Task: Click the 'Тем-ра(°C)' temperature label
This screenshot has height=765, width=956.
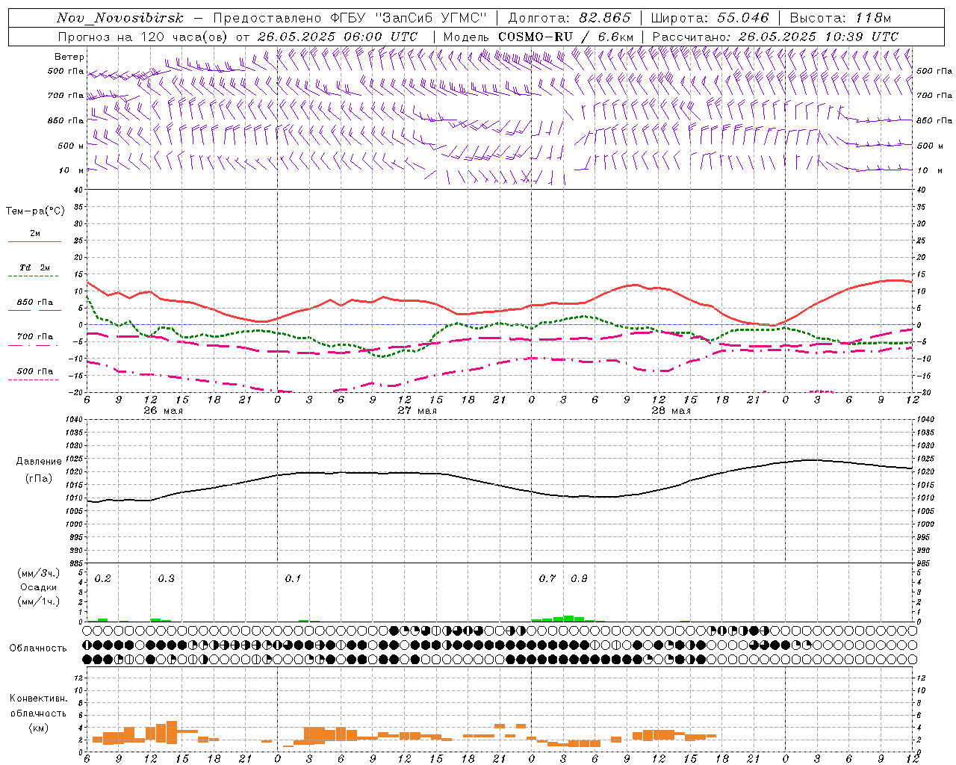Action: [x=35, y=211]
